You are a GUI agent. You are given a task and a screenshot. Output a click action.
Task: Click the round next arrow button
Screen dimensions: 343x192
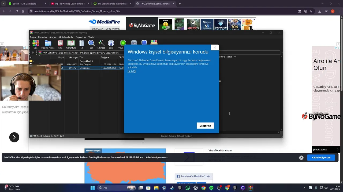(x=14, y=137)
